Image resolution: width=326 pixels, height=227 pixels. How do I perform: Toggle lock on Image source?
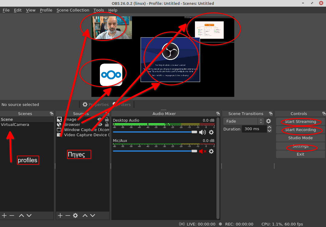(x=107, y=119)
